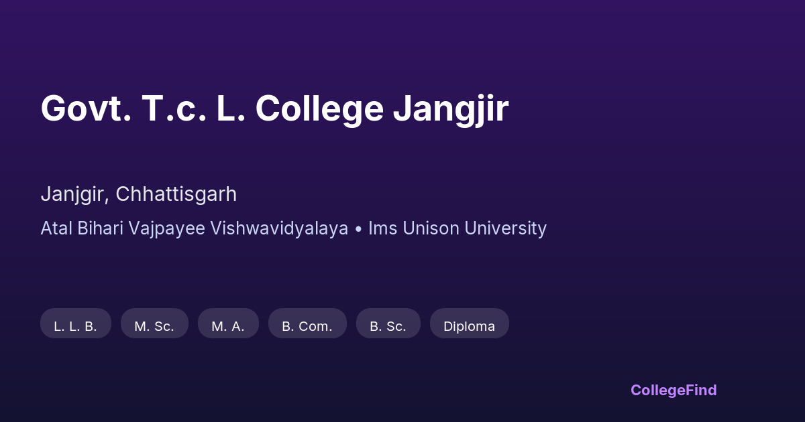Choose the M. A. course chip
The width and height of the screenshot is (805, 422).
pyautogui.click(x=228, y=326)
